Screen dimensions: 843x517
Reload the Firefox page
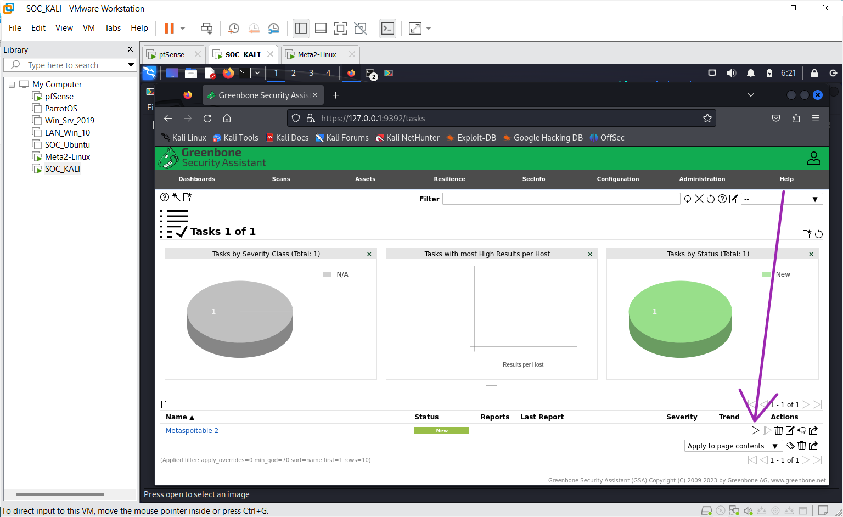[207, 118]
